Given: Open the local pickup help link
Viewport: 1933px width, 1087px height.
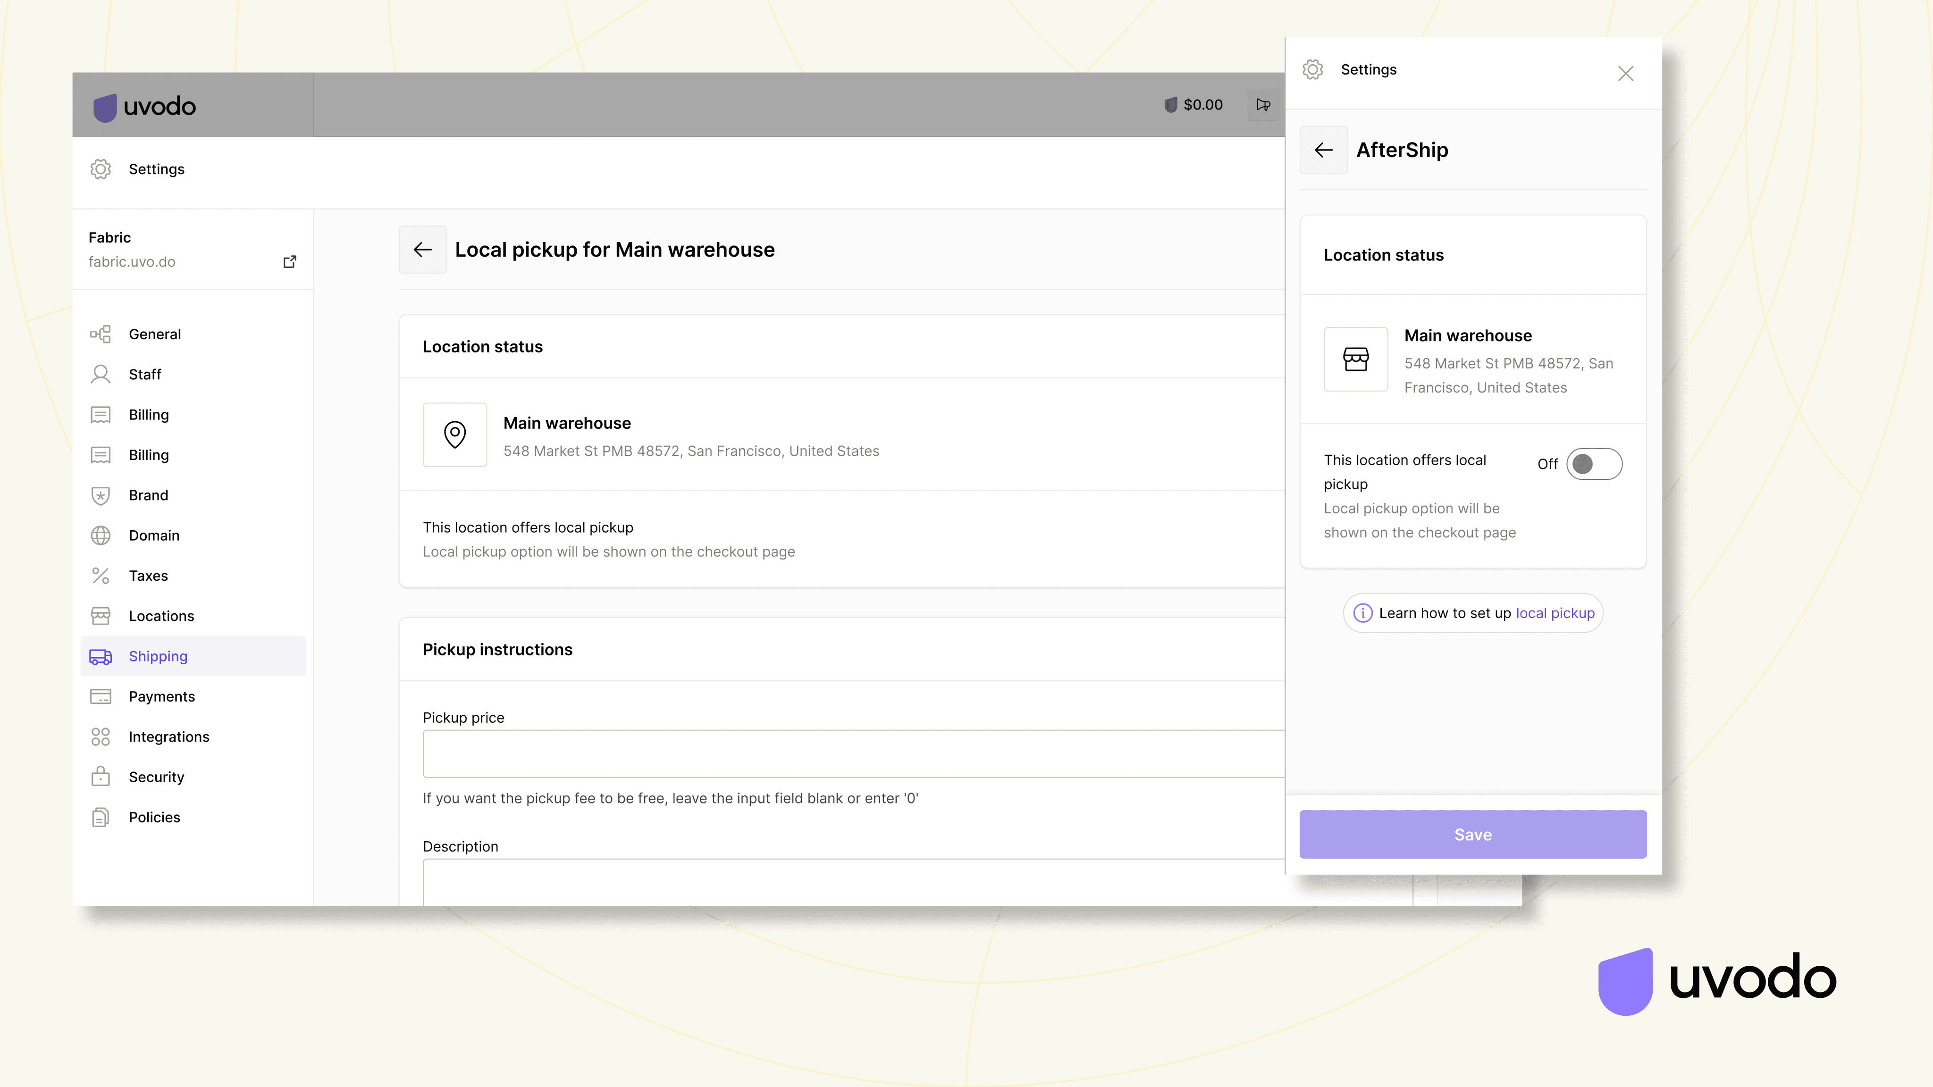Looking at the screenshot, I should pos(1555,613).
